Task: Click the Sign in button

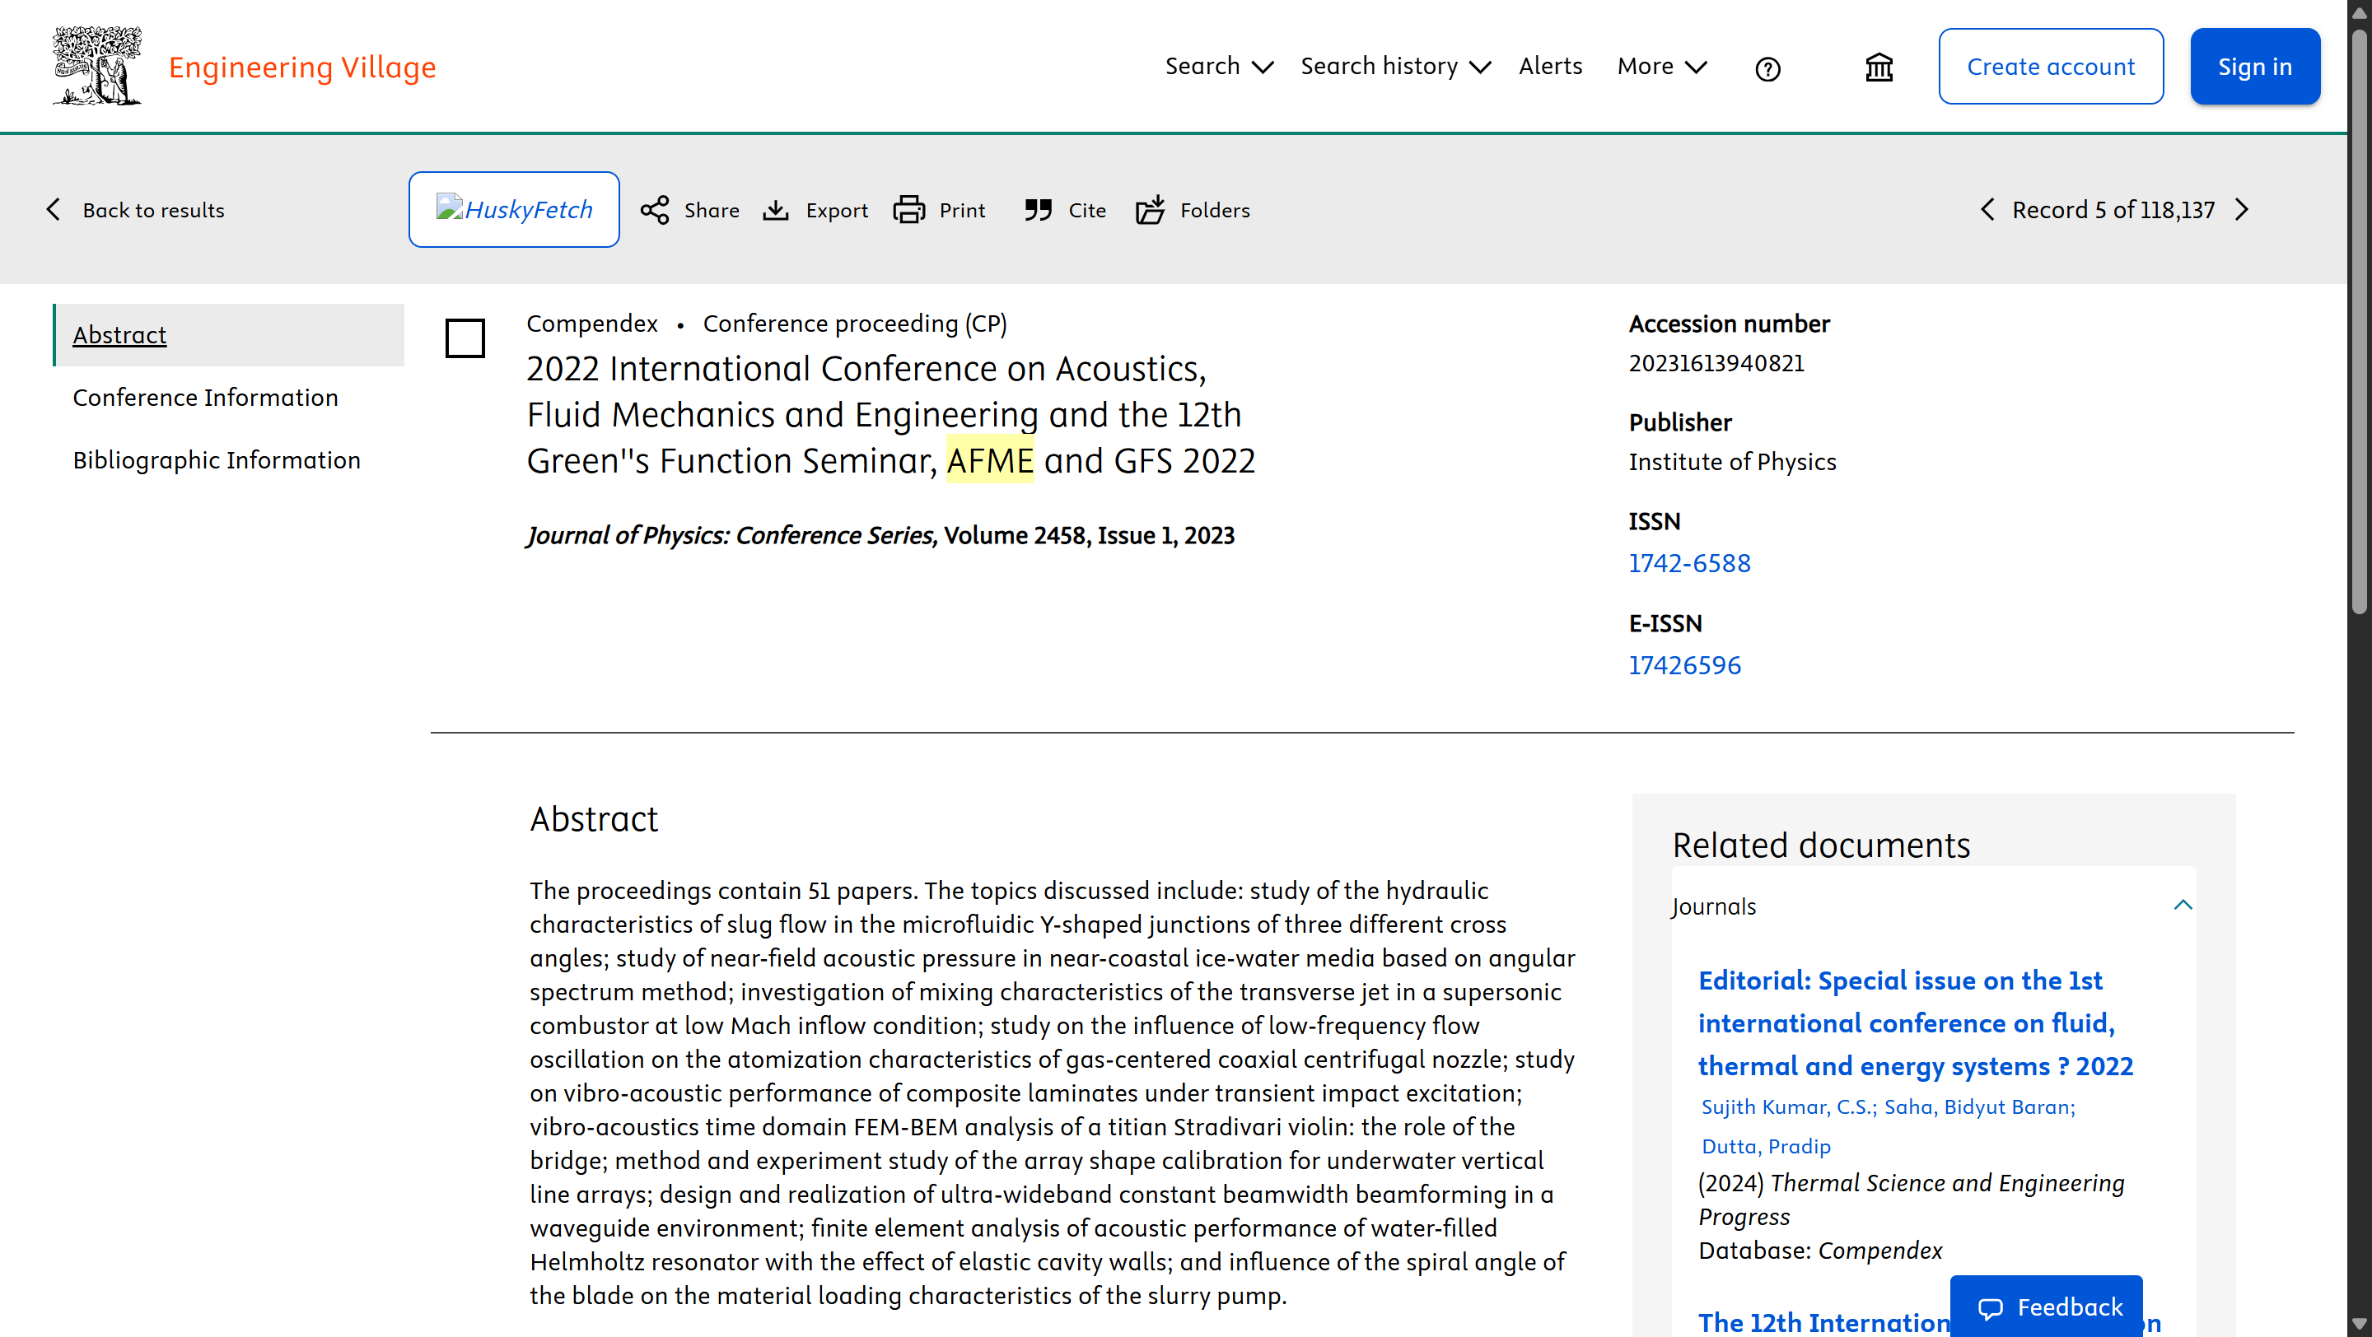Action: 2254,66
